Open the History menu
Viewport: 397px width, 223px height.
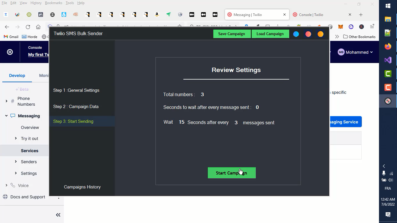click(x=36, y=3)
